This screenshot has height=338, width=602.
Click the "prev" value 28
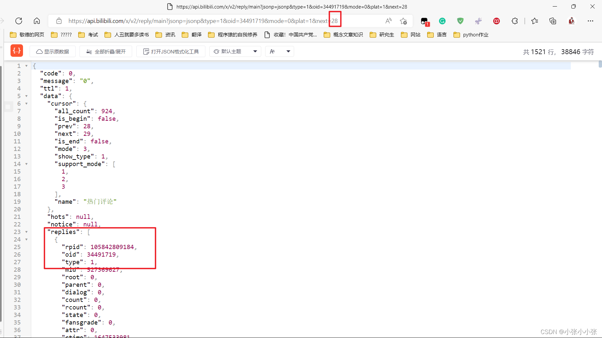pyautogui.click(x=87, y=126)
